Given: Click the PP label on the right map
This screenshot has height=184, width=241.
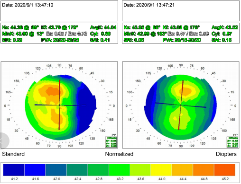Looking at the screenshot, I should 235,135.
